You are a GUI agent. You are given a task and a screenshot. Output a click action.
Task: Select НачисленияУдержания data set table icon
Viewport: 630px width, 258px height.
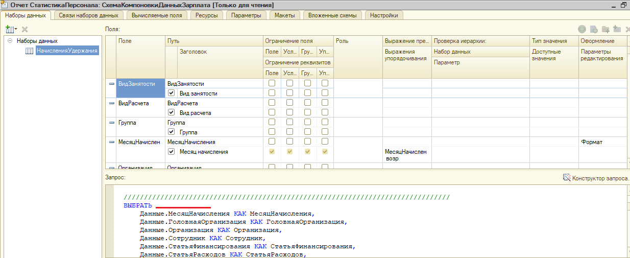30,51
